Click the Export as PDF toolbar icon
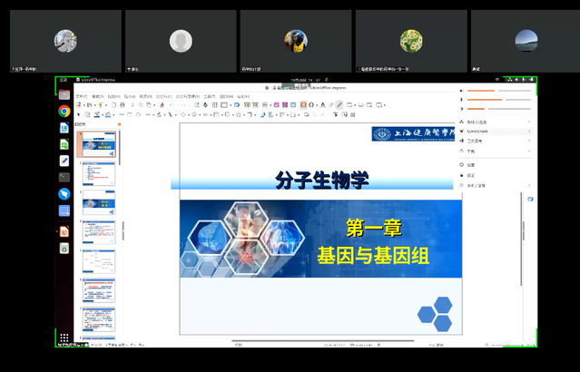The height and width of the screenshot is (372, 580). [114, 105]
